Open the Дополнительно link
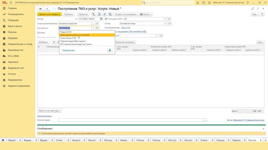This screenshot has height=150, width=268. [x=44, y=116]
